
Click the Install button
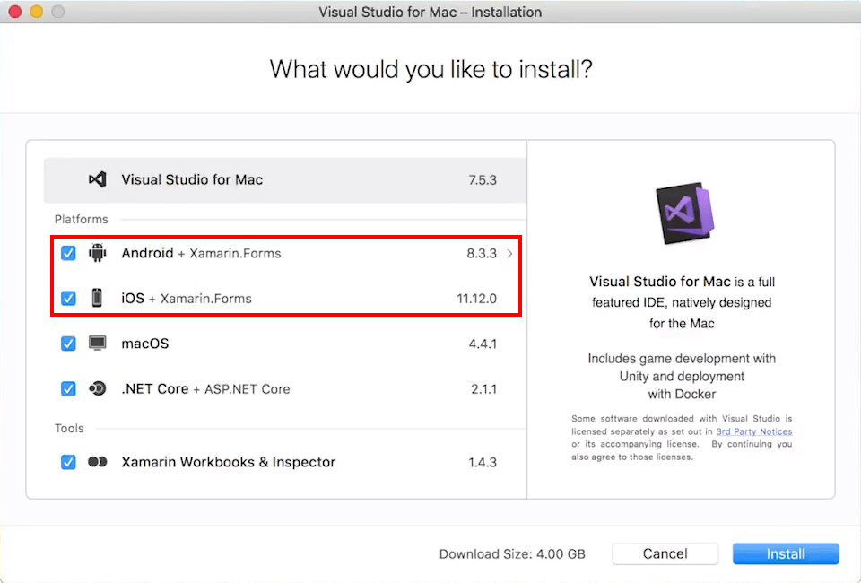(786, 553)
